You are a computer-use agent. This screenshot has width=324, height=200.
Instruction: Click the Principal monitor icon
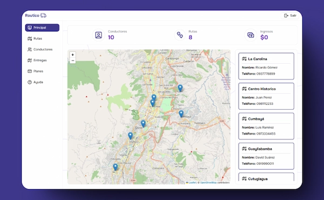[x=30, y=28]
